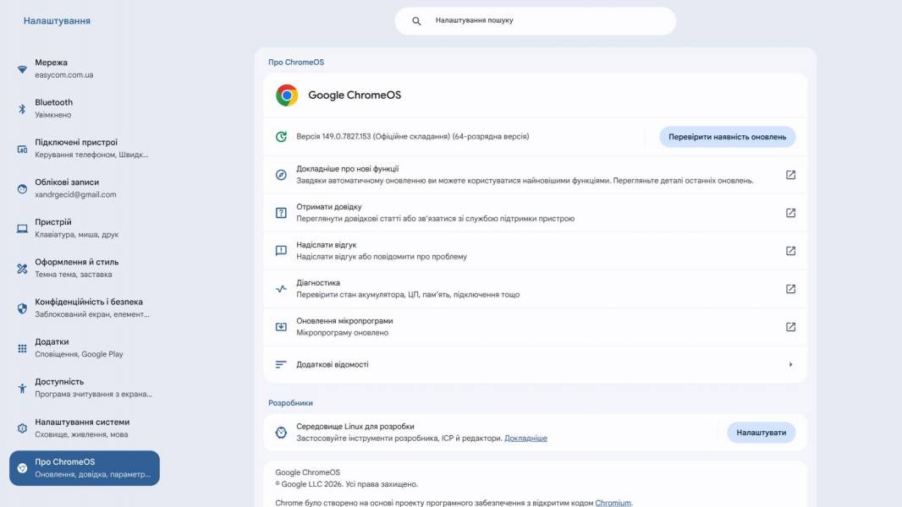Open external link icon for Діагностика
The height and width of the screenshot is (507, 902).
click(790, 289)
